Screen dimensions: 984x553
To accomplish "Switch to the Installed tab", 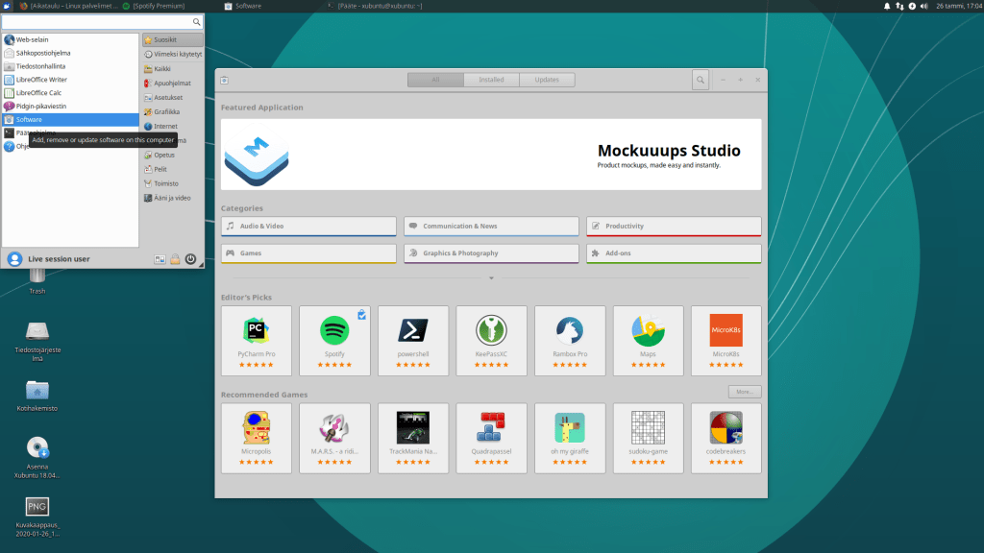I will 491,80.
